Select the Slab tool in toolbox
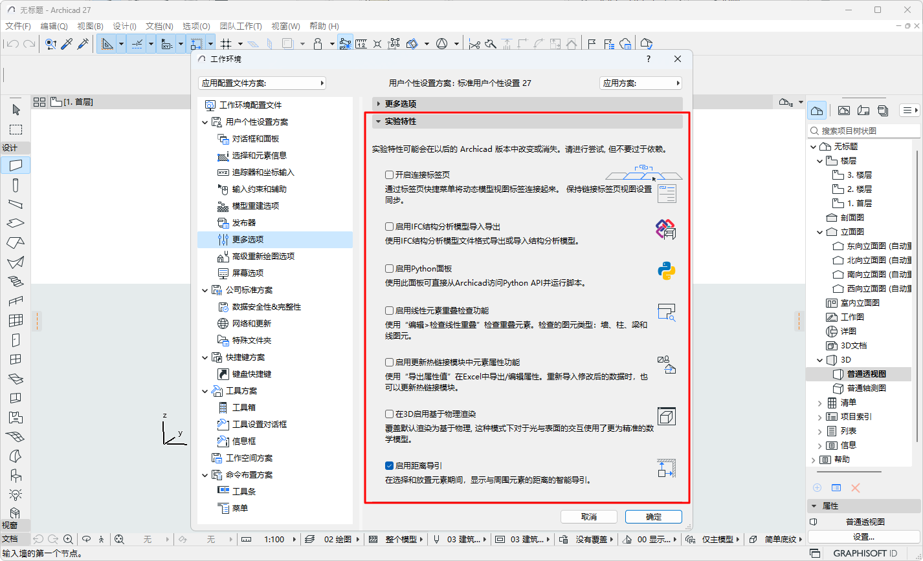Image resolution: width=923 pixels, height=561 pixels. (x=16, y=224)
